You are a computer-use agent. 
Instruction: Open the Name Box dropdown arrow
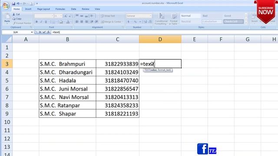(32, 32)
